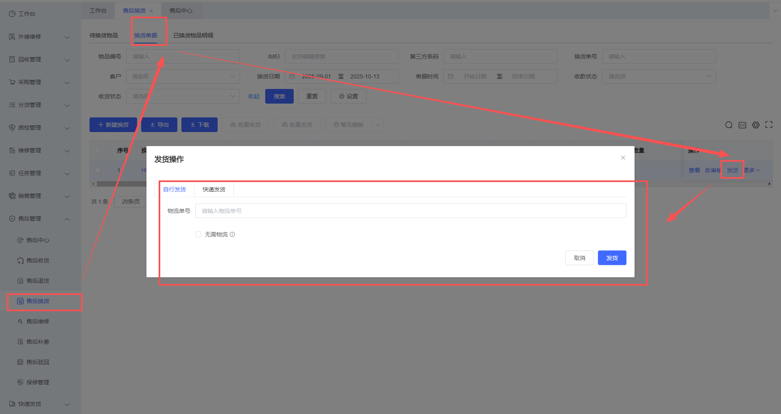The height and width of the screenshot is (414, 781).
Task: Open 售后中心 in the sidebar
Action: 37,240
